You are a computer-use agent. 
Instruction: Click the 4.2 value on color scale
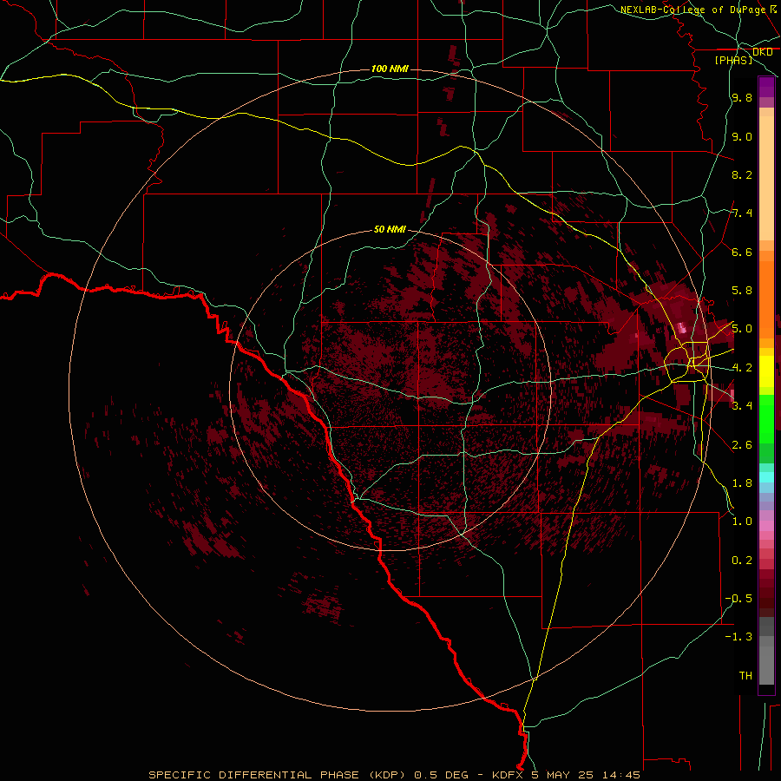[742, 368]
